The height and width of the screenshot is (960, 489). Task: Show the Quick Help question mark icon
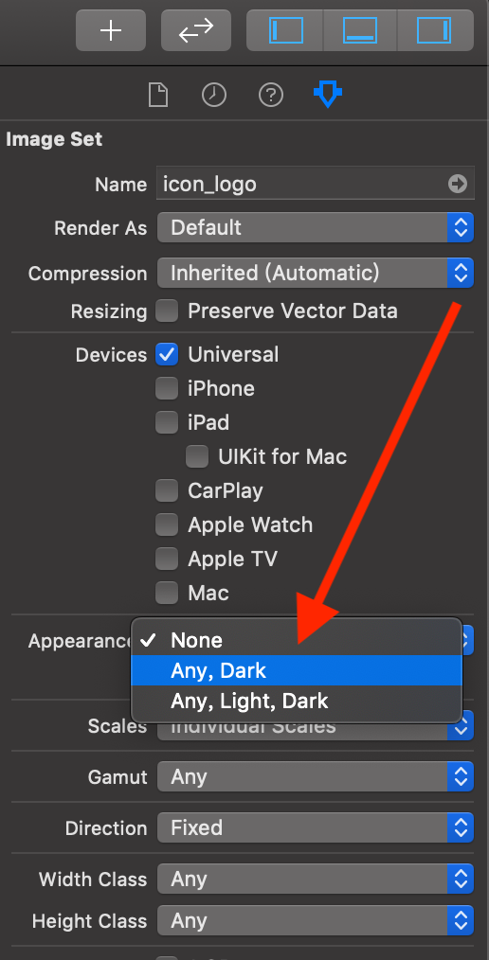(271, 95)
